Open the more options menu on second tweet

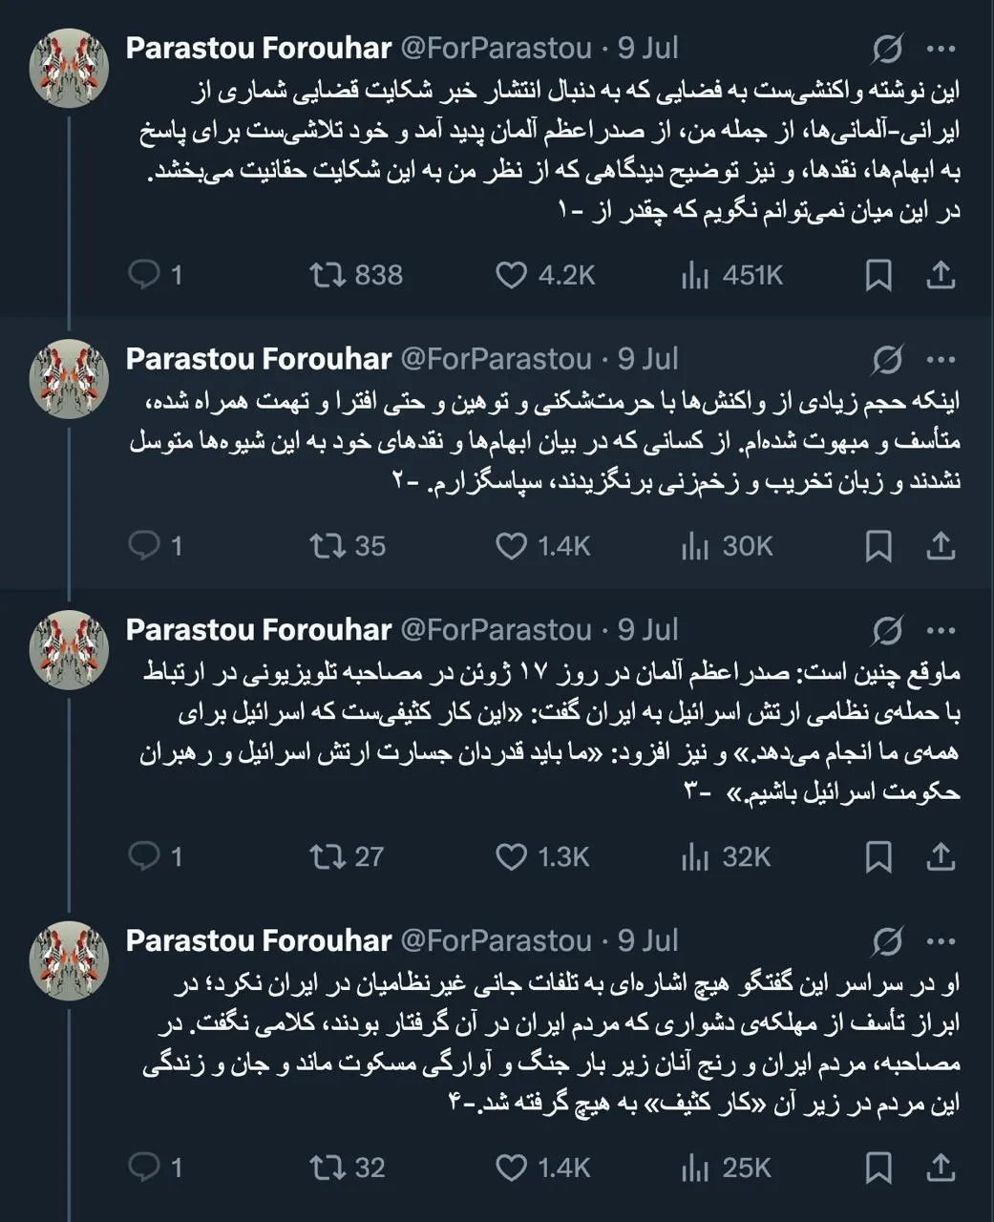pos(942,358)
